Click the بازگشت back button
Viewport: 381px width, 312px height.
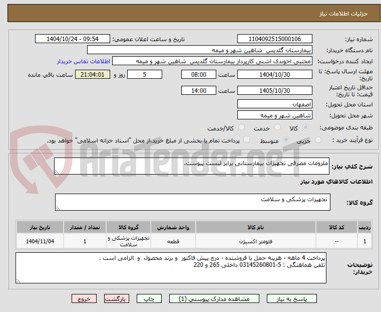pos(117,298)
